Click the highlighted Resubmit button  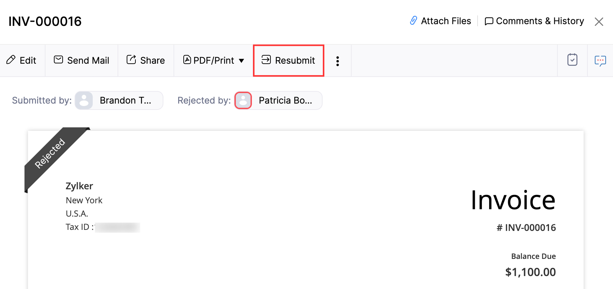pyautogui.click(x=288, y=60)
